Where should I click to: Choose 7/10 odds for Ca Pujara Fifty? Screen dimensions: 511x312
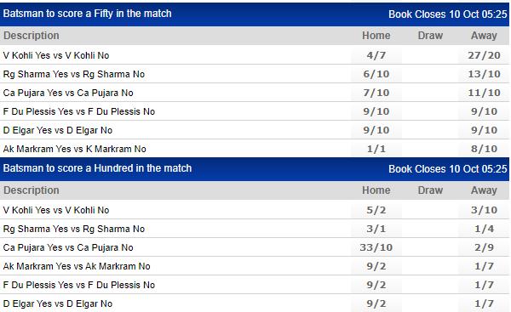click(x=376, y=93)
